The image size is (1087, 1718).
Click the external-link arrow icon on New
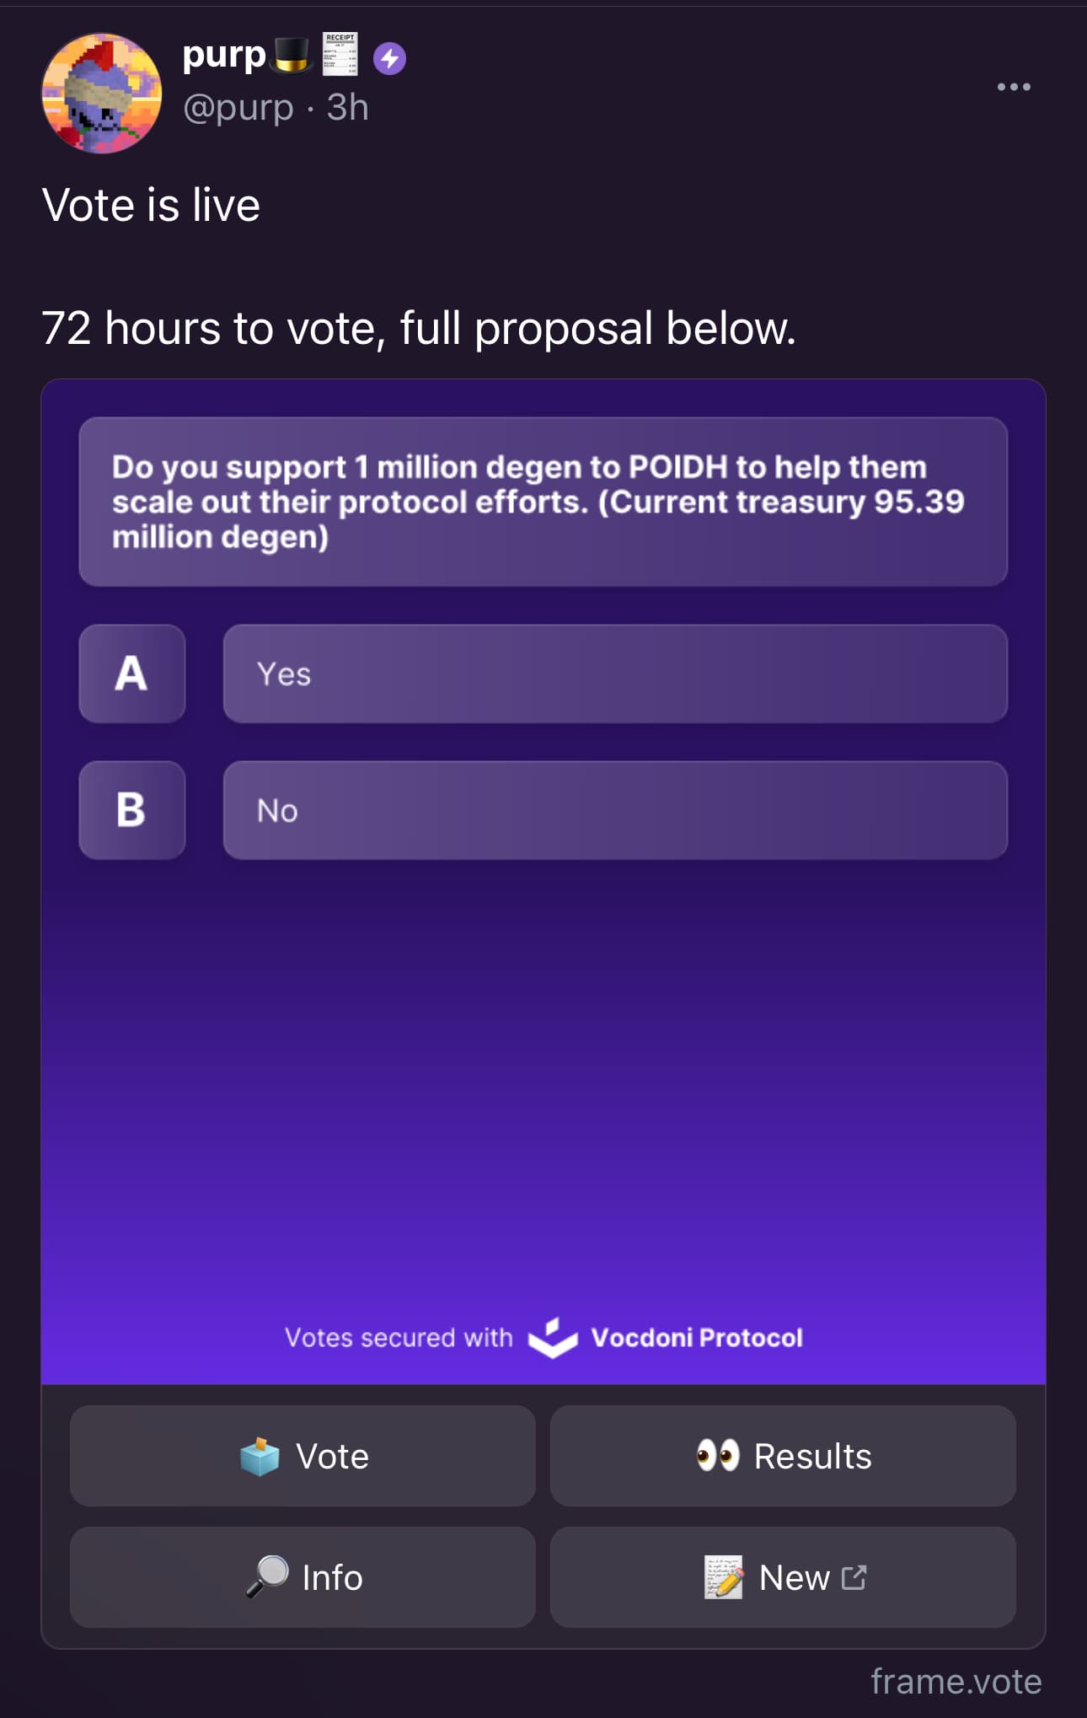coord(854,1577)
